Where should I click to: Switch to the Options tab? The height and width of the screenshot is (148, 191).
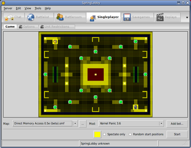pyautogui.click(x=27, y=27)
